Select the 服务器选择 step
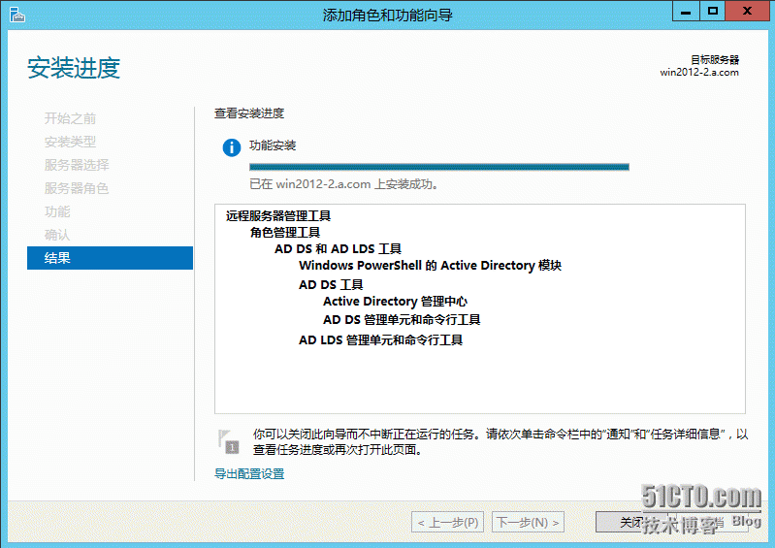The height and width of the screenshot is (548, 775). click(77, 165)
